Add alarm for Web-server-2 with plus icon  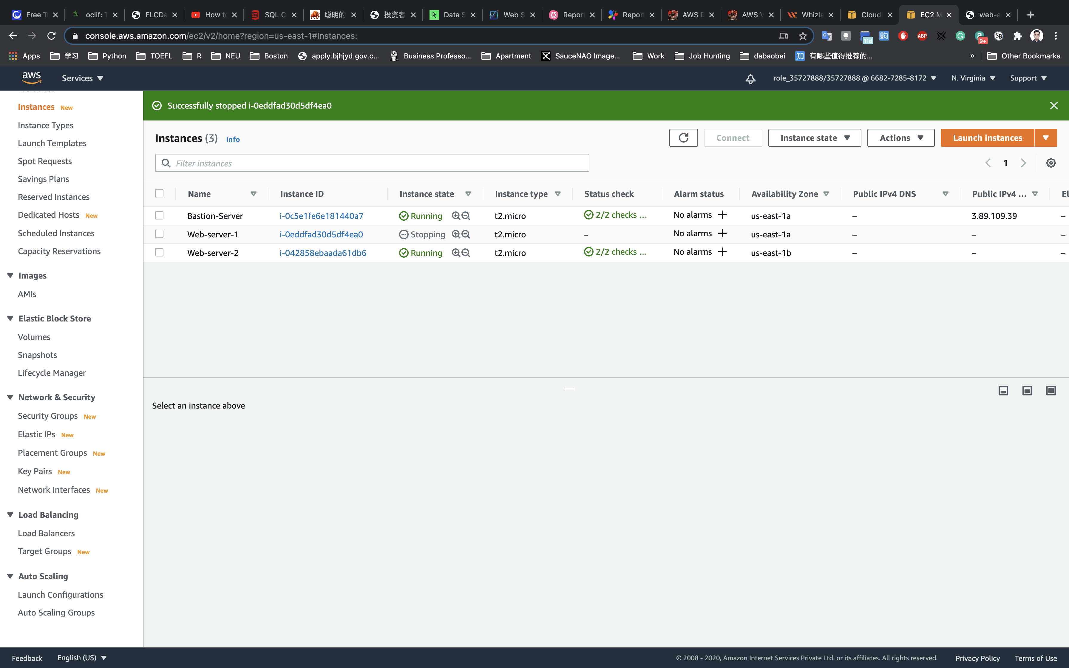[x=722, y=252]
